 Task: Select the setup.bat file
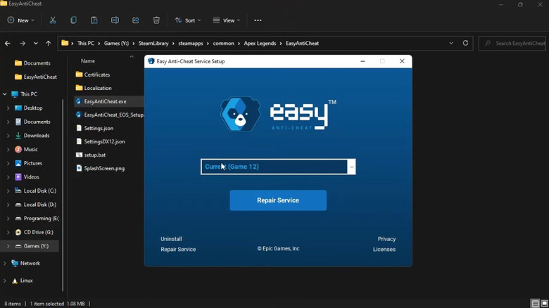(91, 155)
